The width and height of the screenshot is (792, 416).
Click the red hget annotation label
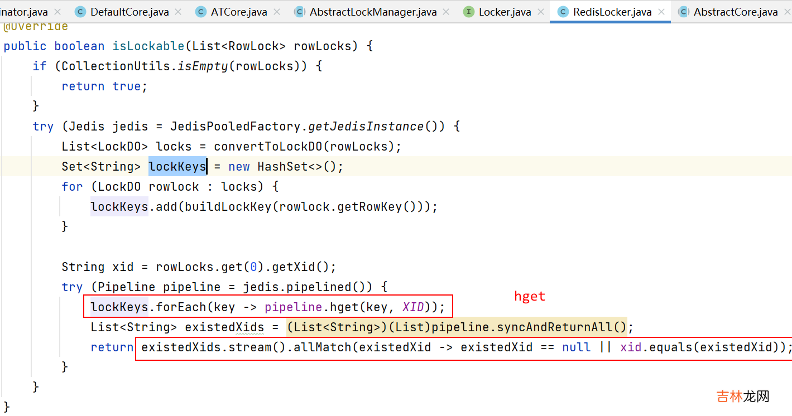tap(529, 297)
